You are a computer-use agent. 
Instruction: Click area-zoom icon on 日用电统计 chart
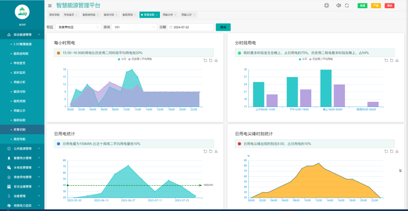tap(205, 151)
